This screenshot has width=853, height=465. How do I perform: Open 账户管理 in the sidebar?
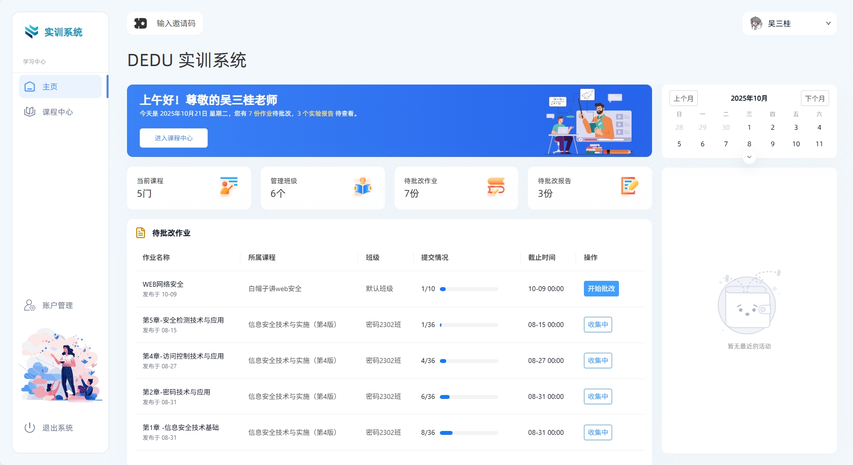pos(57,305)
